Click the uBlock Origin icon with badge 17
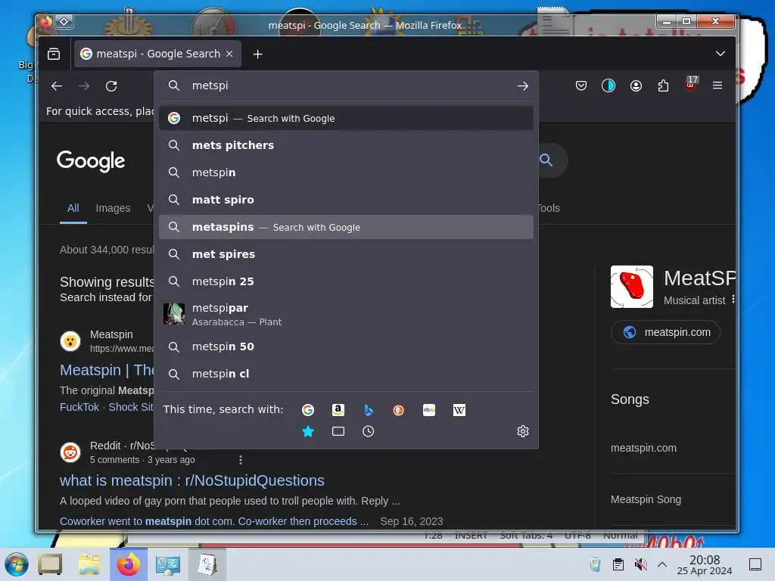This screenshot has width=775, height=581. 691,84
